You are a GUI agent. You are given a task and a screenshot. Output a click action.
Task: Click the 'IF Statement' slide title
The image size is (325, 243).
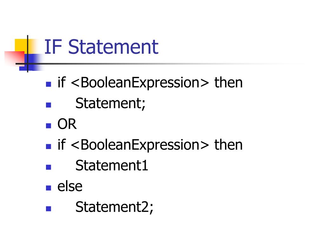[x=101, y=47]
